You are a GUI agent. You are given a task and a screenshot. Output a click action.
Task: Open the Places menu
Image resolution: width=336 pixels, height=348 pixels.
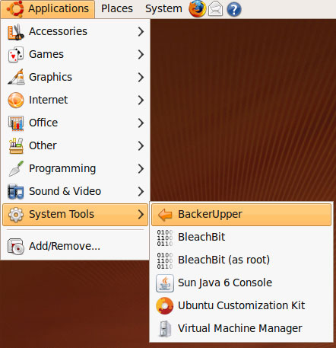[117, 9]
